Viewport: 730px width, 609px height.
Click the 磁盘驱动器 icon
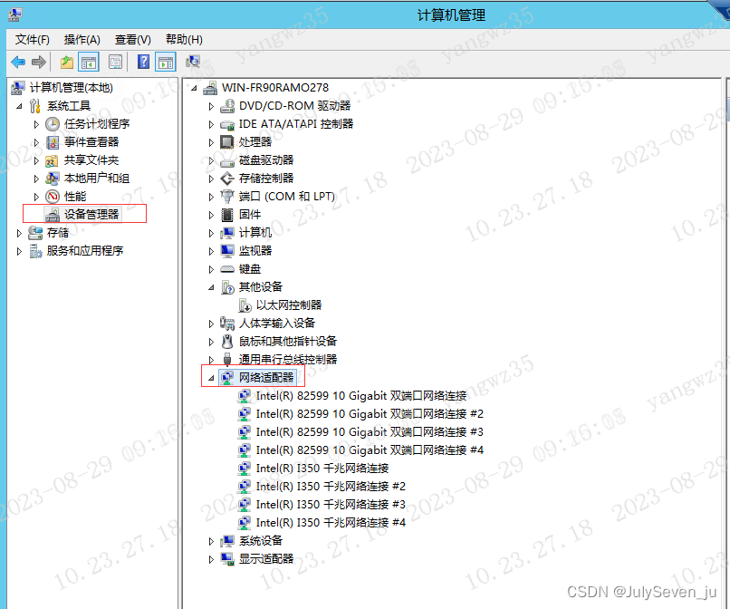[227, 160]
